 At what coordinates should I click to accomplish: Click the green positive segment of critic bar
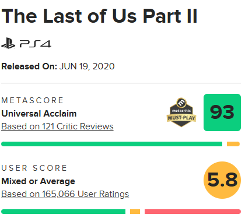111,144
